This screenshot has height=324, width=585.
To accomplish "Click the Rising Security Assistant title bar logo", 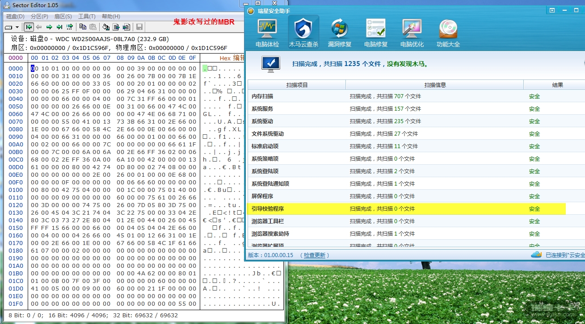I will click(x=251, y=11).
